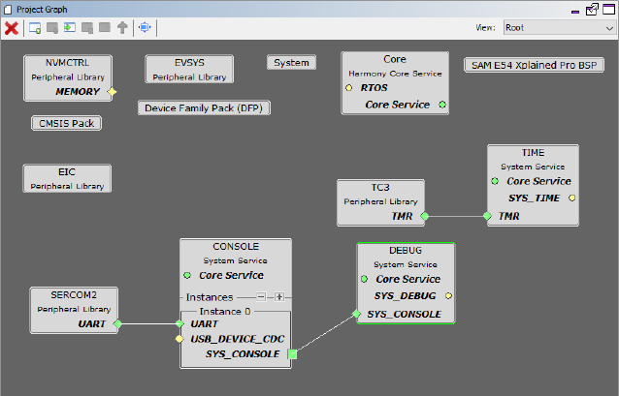Click the green UART diamond on SERCOM2
This screenshot has width=619, height=396.
click(x=117, y=323)
